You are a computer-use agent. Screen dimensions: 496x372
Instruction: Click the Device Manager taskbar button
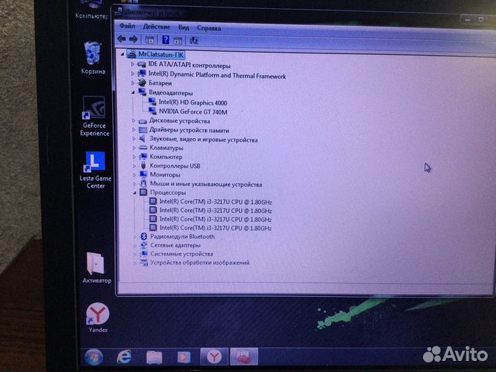pyautogui.click(x=244, y=357)
